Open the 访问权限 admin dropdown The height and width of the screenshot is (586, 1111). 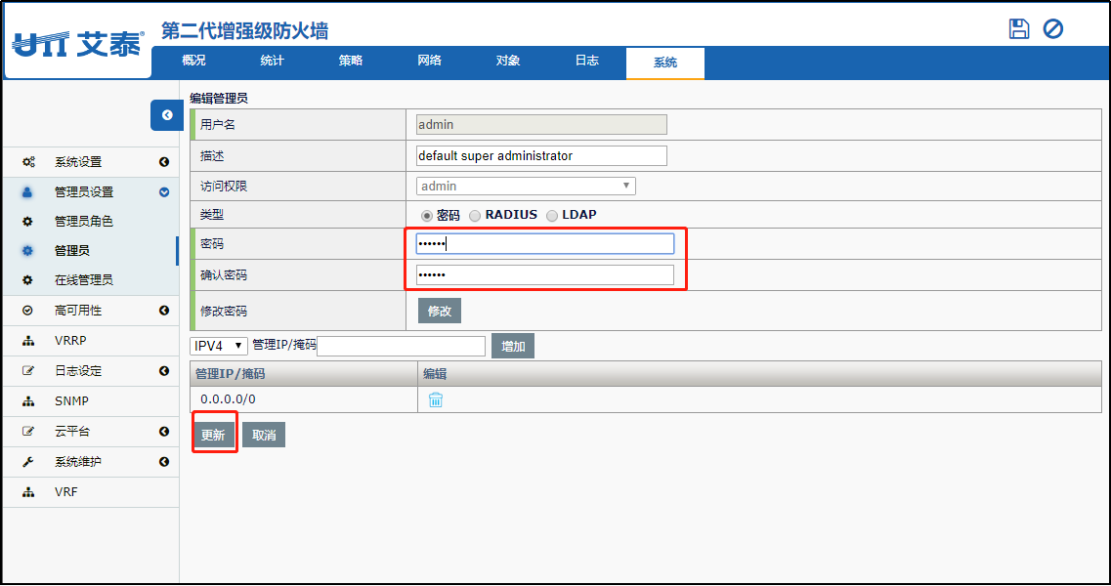click(x=526, y=186)
